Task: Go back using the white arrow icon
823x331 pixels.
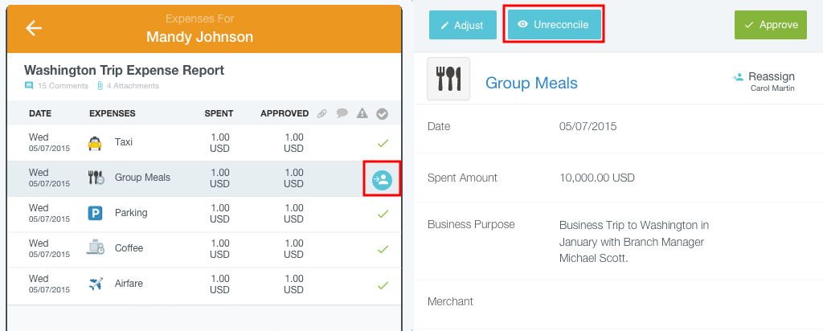Action: pyautogui.click(x=34, y=28)
